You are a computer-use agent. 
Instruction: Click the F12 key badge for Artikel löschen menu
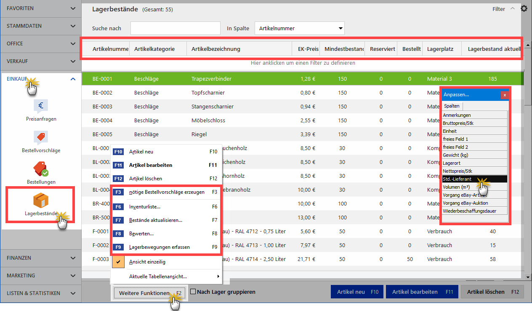(x=118, y=179)
